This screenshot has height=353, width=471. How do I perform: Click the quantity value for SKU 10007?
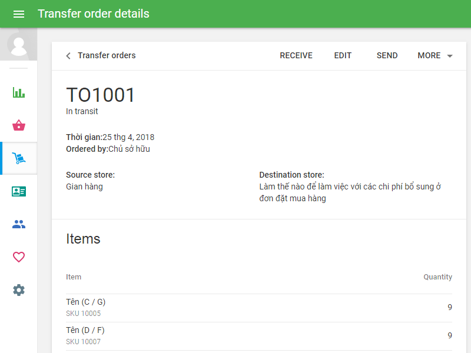(450, 335)
